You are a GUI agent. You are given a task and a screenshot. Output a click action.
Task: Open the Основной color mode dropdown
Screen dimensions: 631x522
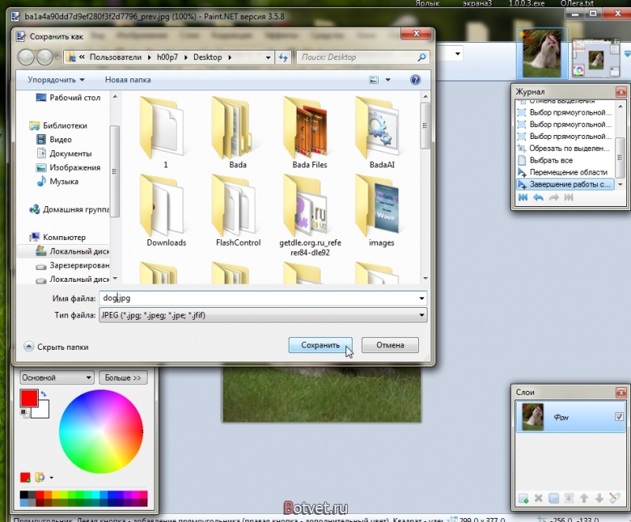pos(57,377)
